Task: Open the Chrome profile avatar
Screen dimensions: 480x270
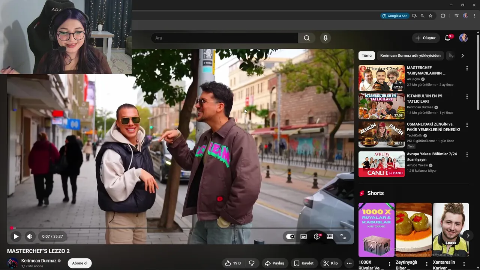Action: coord(465,16)
